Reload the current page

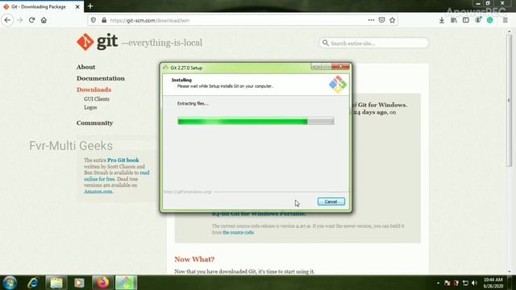[31, 20]
